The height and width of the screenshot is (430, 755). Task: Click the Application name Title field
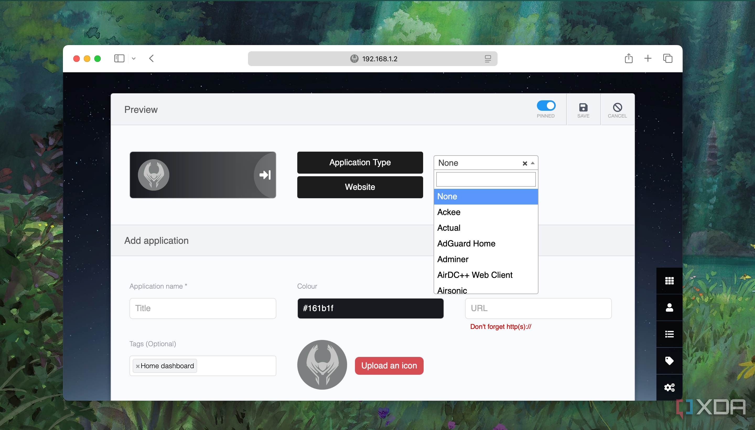[x=202, y=308]
